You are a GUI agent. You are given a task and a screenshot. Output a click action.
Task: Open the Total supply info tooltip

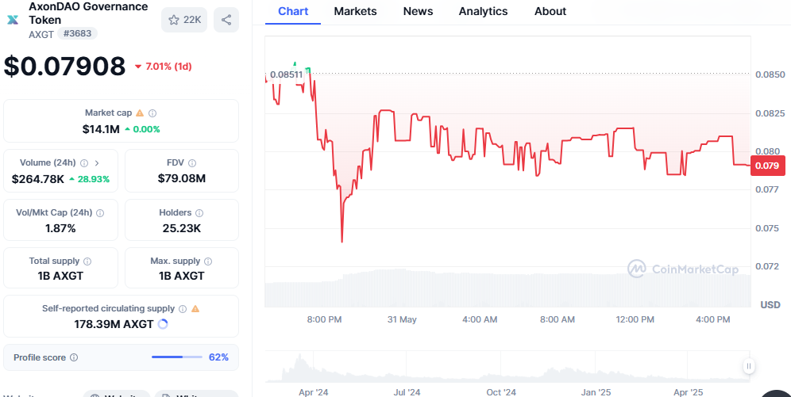point(87,261)
